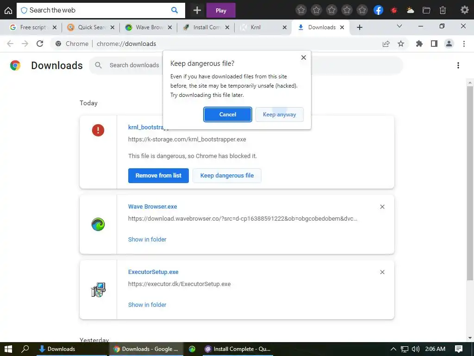Image resolution: width=474 pixels, height=356 pixels.
Task: Click the volume speaker tray icon
Action: (x=416, y=349)
